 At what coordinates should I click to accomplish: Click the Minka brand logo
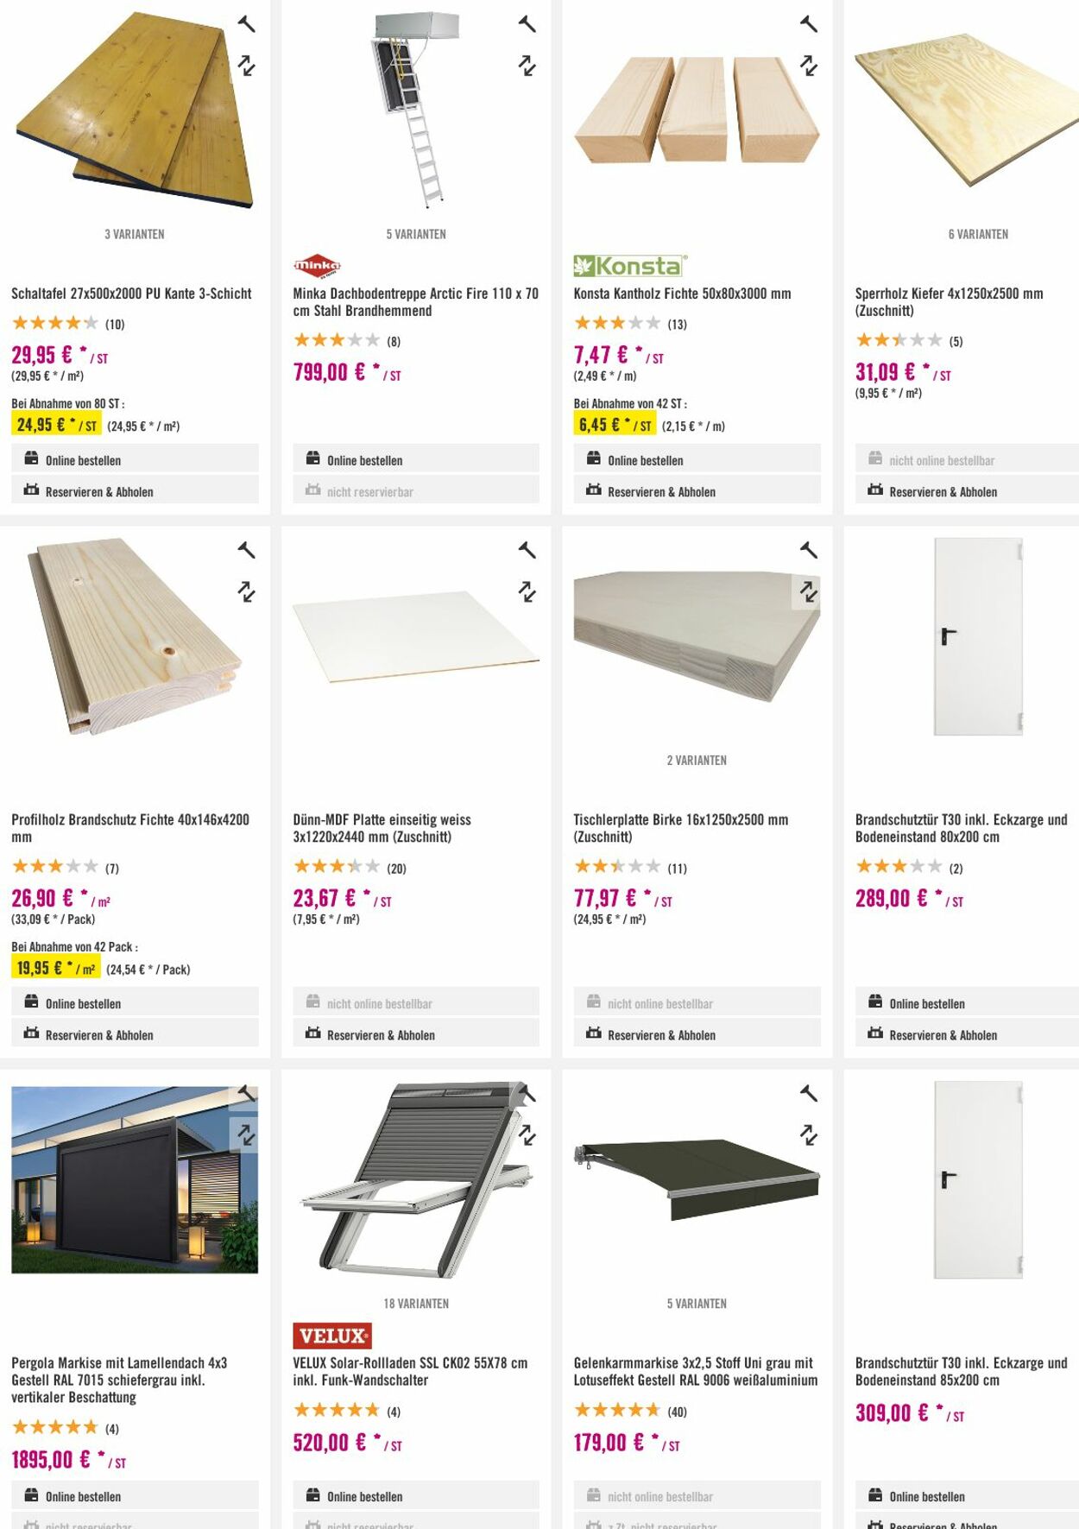tap(316, 264)
